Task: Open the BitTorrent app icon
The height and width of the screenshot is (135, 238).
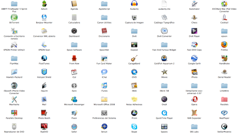Action: click(14, 17)
